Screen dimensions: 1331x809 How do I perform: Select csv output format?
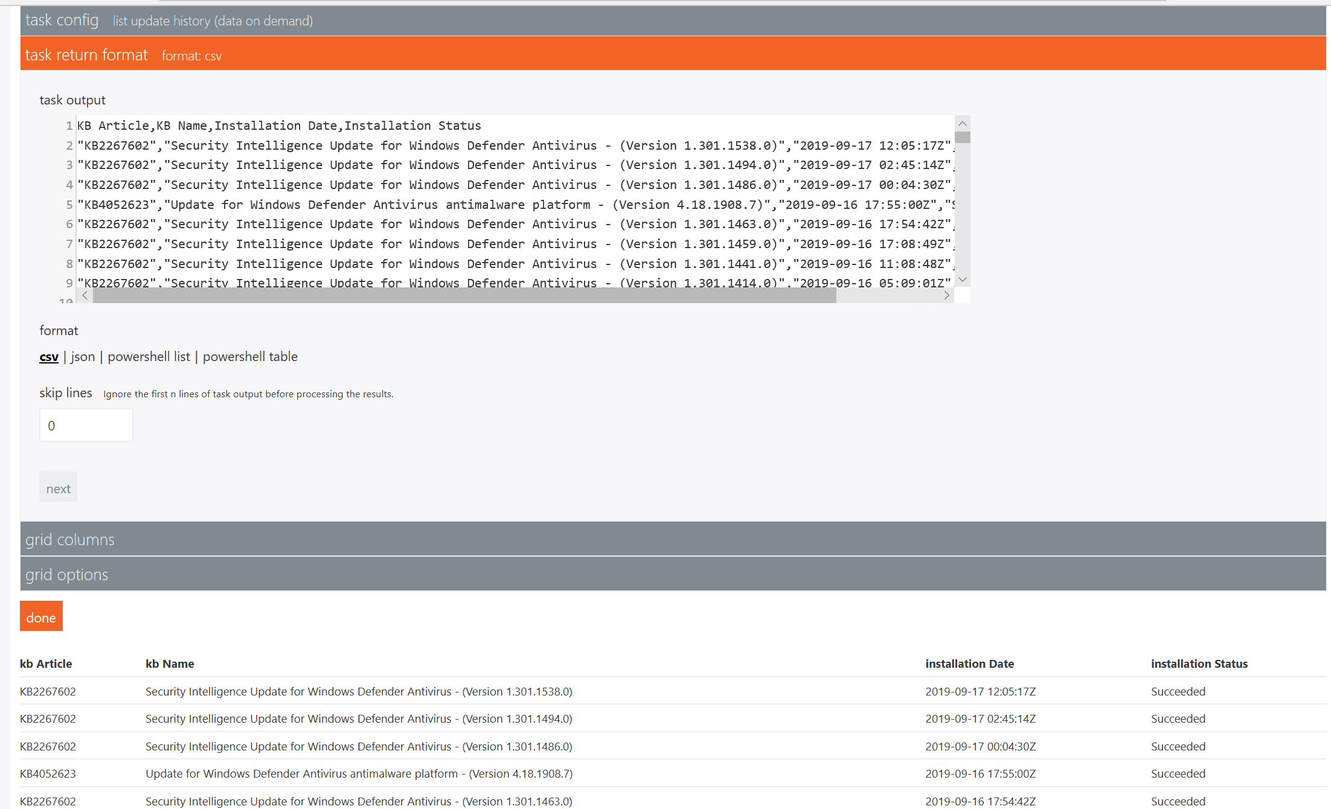point(49,357)
